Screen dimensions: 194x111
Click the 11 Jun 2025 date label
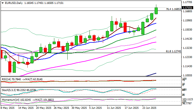(x=114, y=108)
